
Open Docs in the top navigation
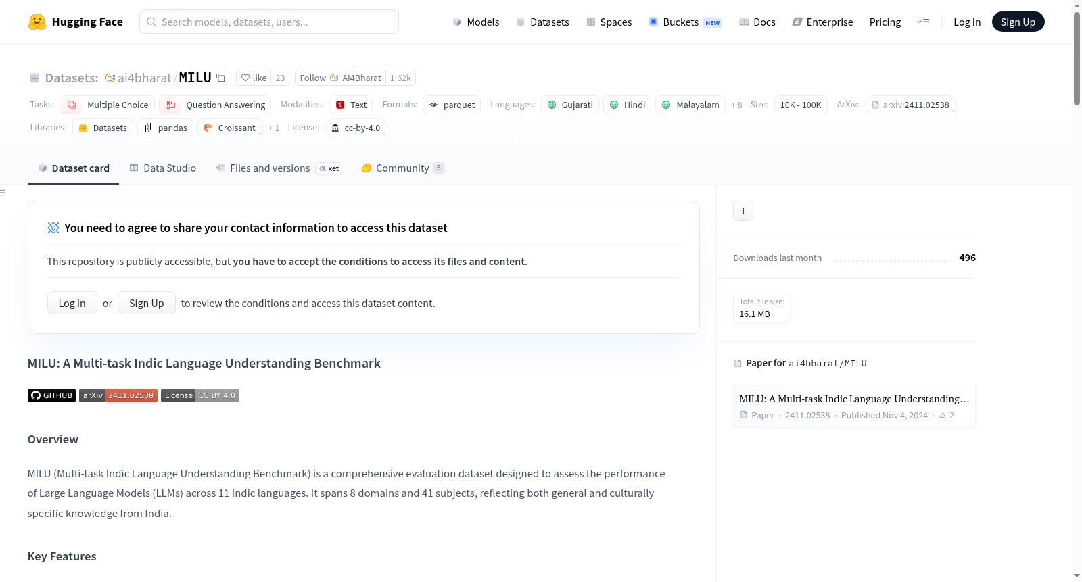757,22
